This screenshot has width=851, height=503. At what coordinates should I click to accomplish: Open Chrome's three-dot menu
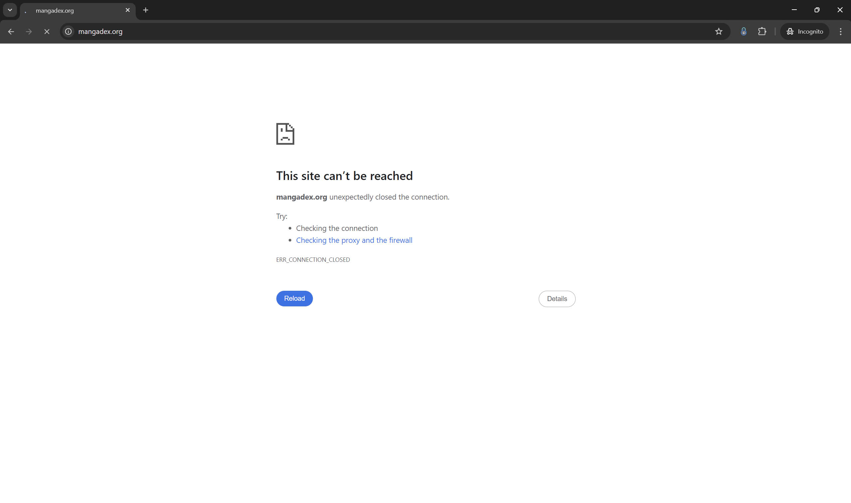[840, 32]
